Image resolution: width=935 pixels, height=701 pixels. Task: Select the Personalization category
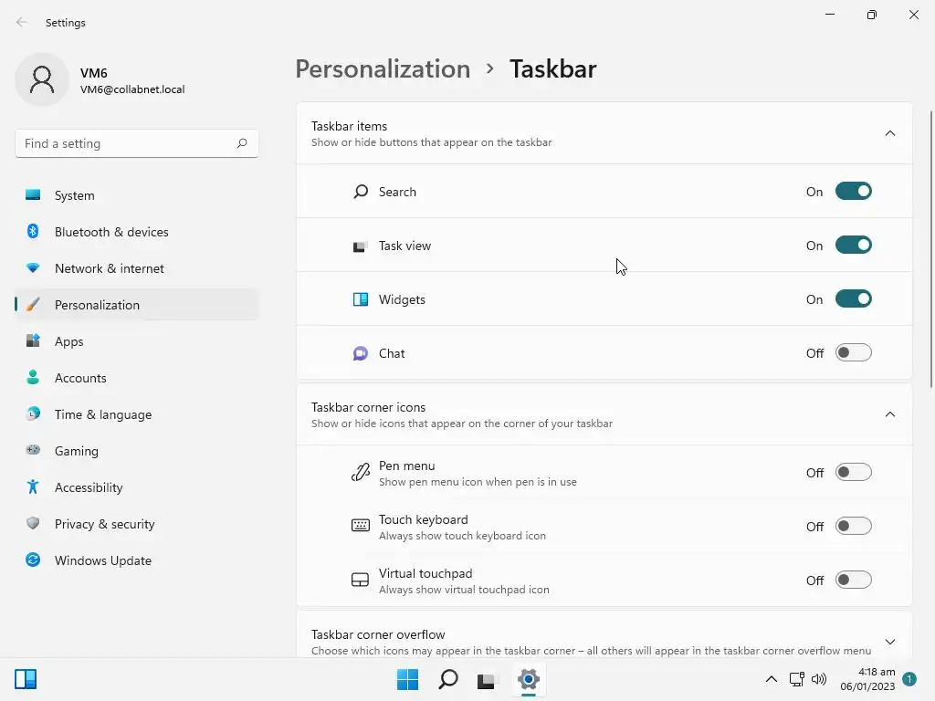[x=137, y=305]
